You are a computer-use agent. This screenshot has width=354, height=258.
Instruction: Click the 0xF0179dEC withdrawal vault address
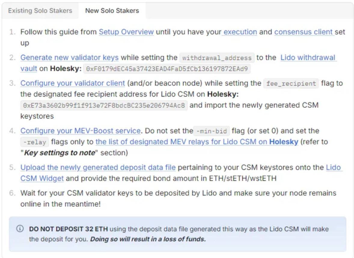tap(167, 69)
